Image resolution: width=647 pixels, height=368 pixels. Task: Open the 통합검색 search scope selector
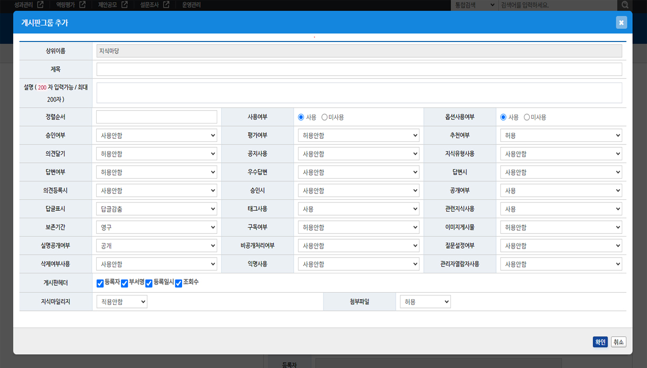click(x=474, y=5)
